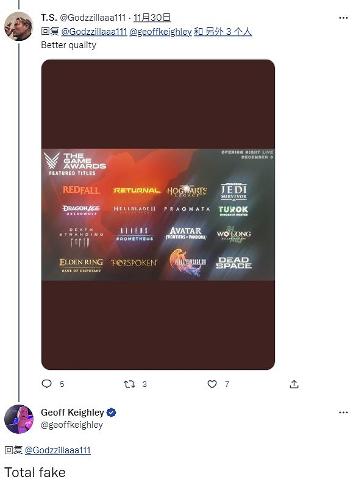Like the tweet with heart icon

(212, 384)
